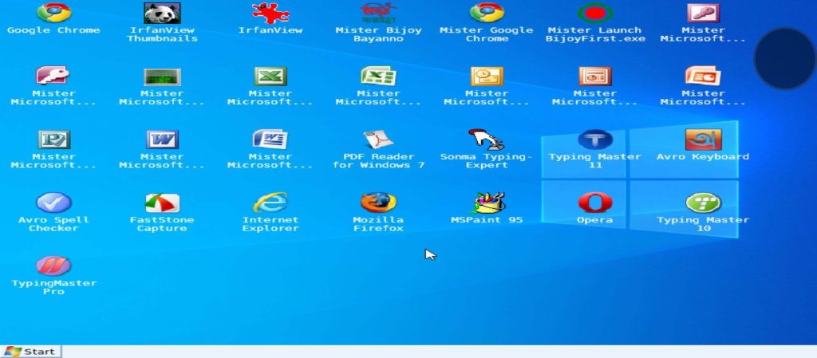Launch Internet Explorer from desktop
Viewport: 817px width, 358px height.
tap(270, 203)
